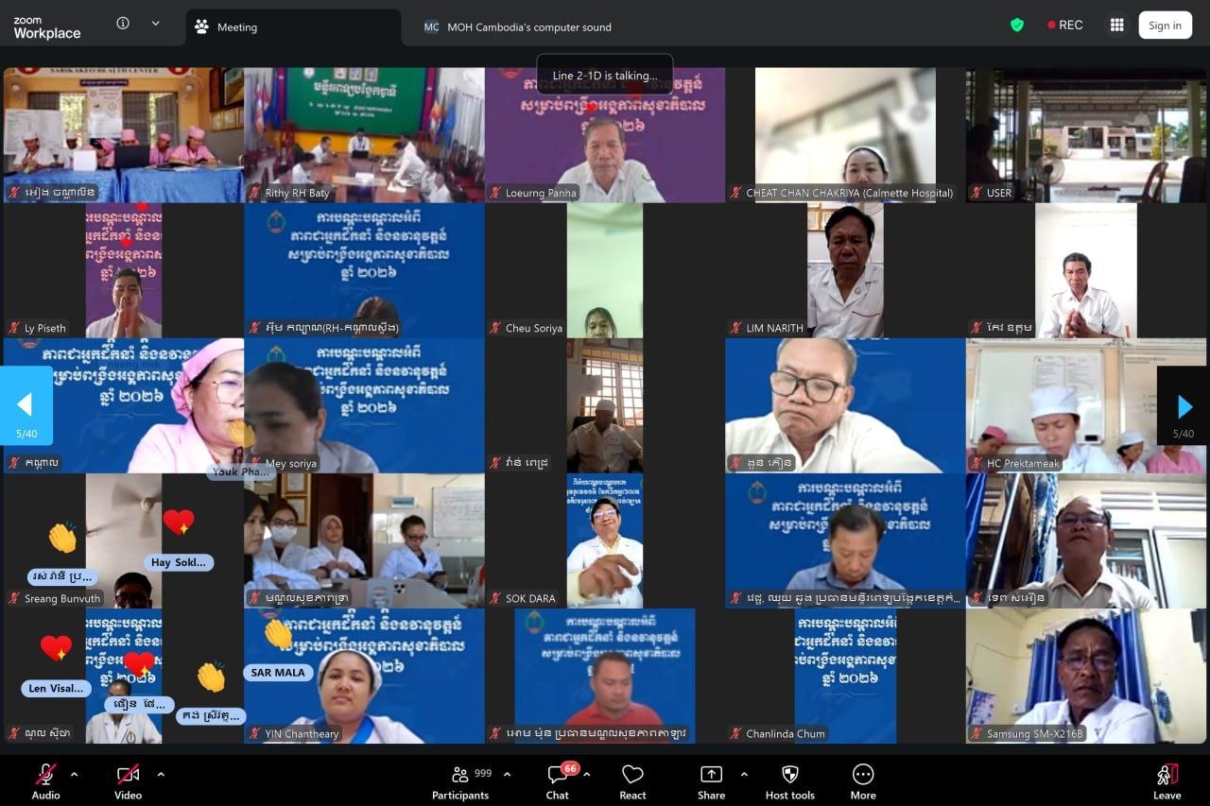Click the meeting info icon
The width and height of the screenshot is (1210, 806).
(123, 24)
